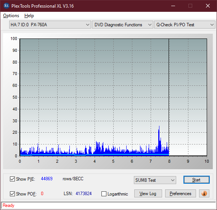Viewport: 217px width, 210px height.
Task: Toggle the Show PIE checkbox
Action: [12, 179]
